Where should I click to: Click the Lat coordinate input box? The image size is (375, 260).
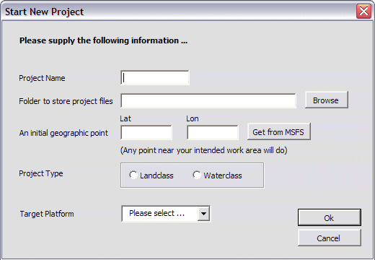pyautogui.click(x=146, y=132)
